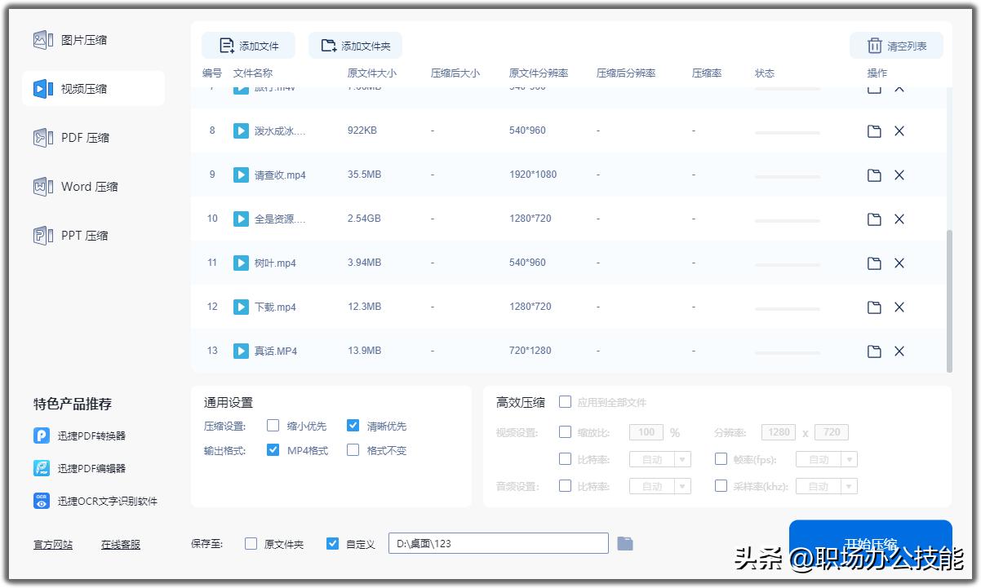The height and width of the screenshot is (588, 981).
Task: Check 应用到全部文件 in 高效压缩
Action: (x=564, y=401)
